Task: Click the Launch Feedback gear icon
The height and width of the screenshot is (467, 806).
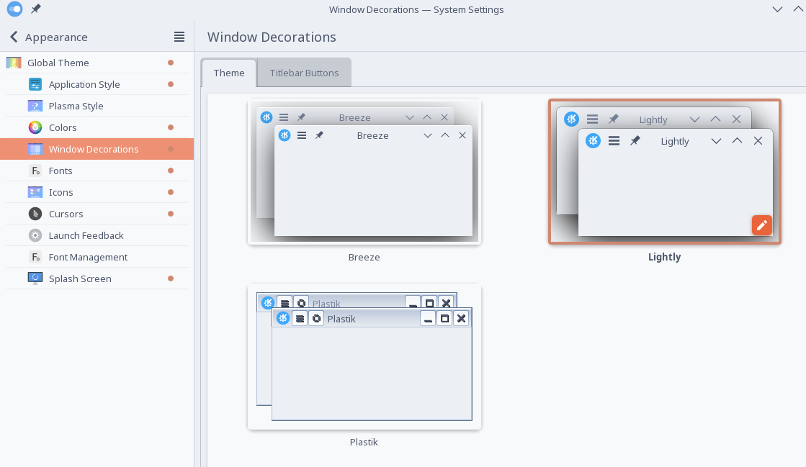Action: coord(35,235)
